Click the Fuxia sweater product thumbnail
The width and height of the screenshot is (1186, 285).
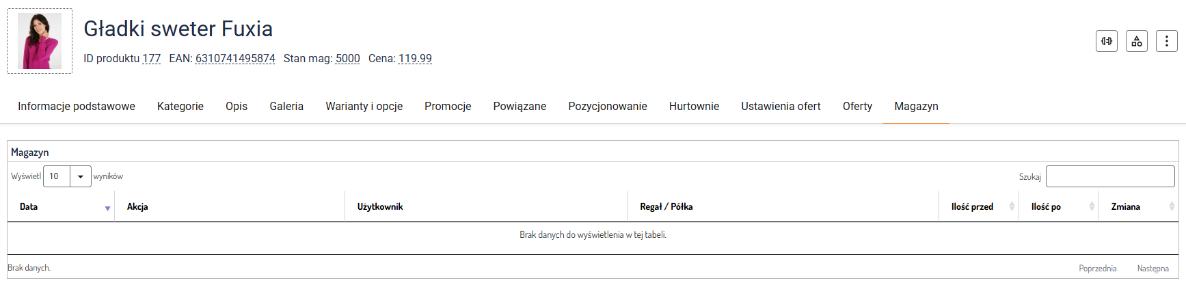[x=40, y=41]
